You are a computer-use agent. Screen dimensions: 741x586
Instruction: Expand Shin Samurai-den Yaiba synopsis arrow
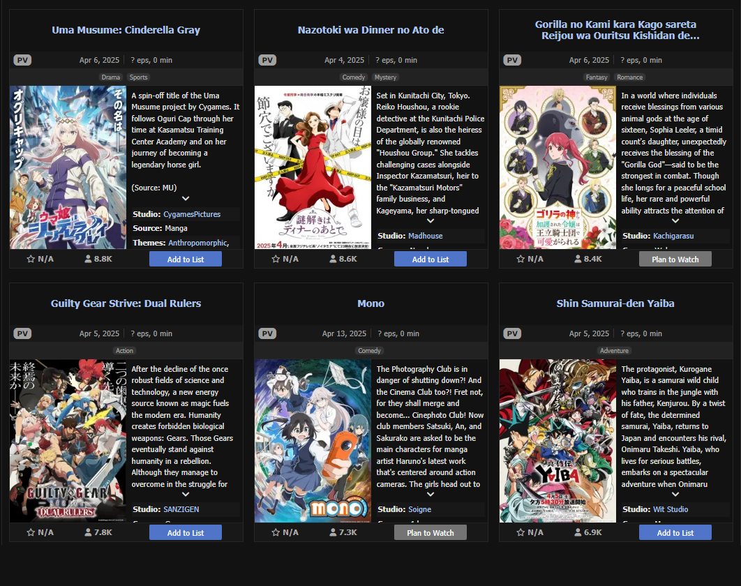[x=675, y=495]
